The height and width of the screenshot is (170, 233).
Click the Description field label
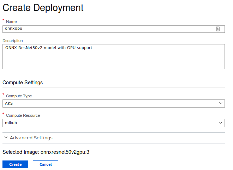point(13,41)
